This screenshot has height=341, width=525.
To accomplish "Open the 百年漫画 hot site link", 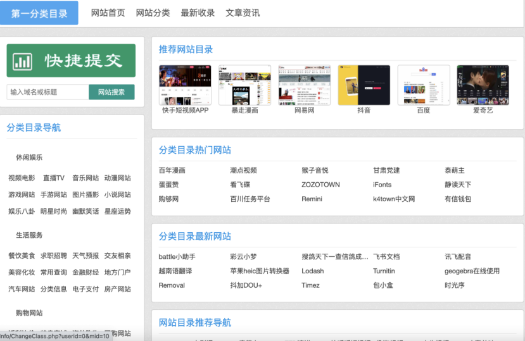I will coord(172,170).
